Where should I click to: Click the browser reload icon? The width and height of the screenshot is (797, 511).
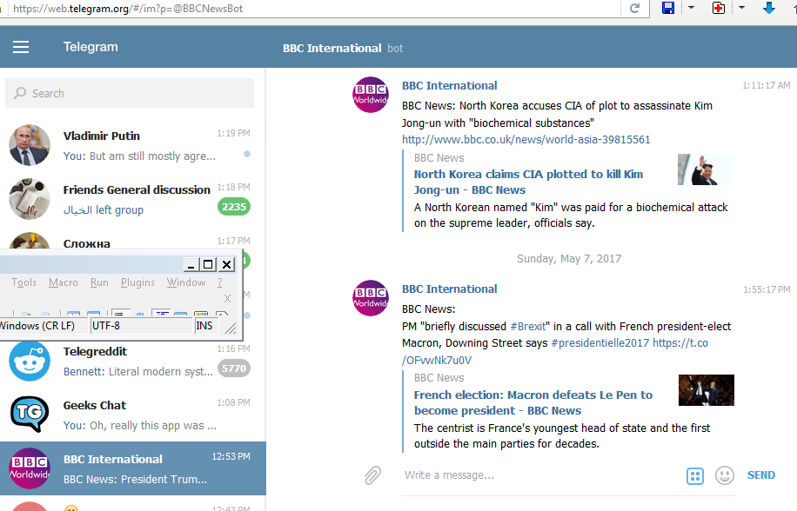pyautogui.click(x=634, y=8)
